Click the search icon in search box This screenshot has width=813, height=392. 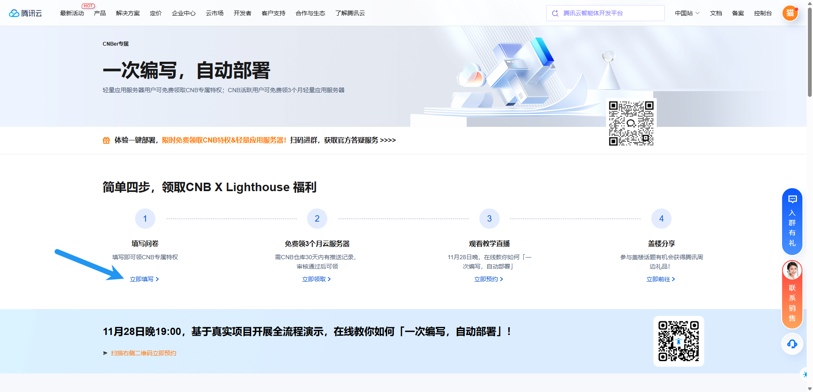pyautogui.click(x=555, y=13)
